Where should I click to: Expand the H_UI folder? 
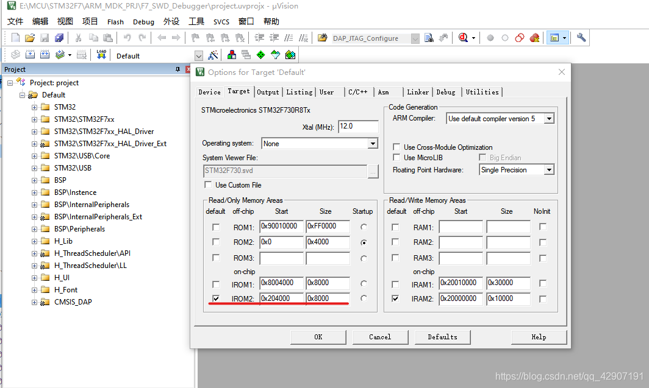click(x=34, y=278)
